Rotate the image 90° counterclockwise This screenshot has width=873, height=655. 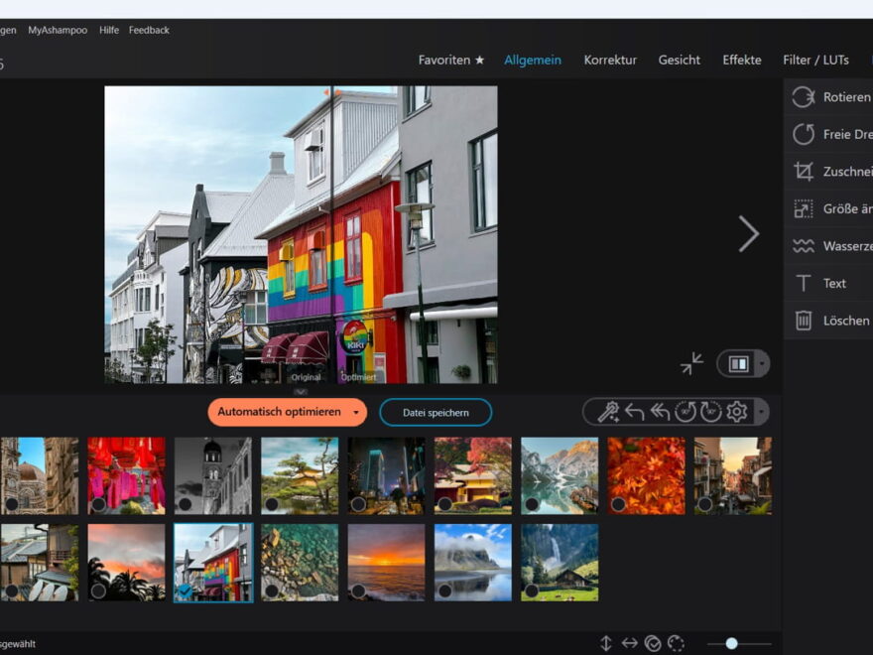(x=685, y=411)
